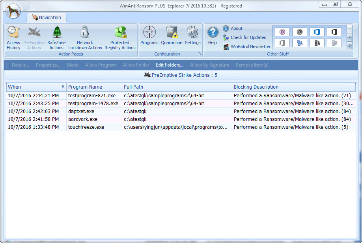
Task: Select the black Office theme icon
Action: click(x=334, y=32)
